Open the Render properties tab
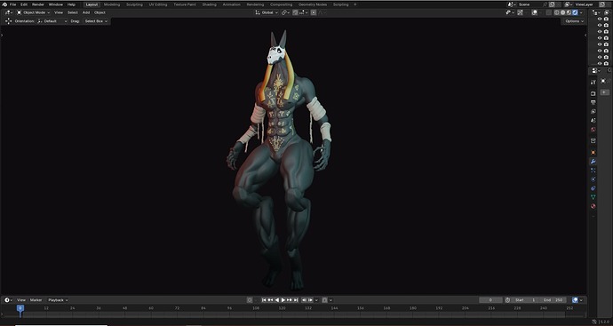The width and height of the screenshot is (613, 326). 593,94
